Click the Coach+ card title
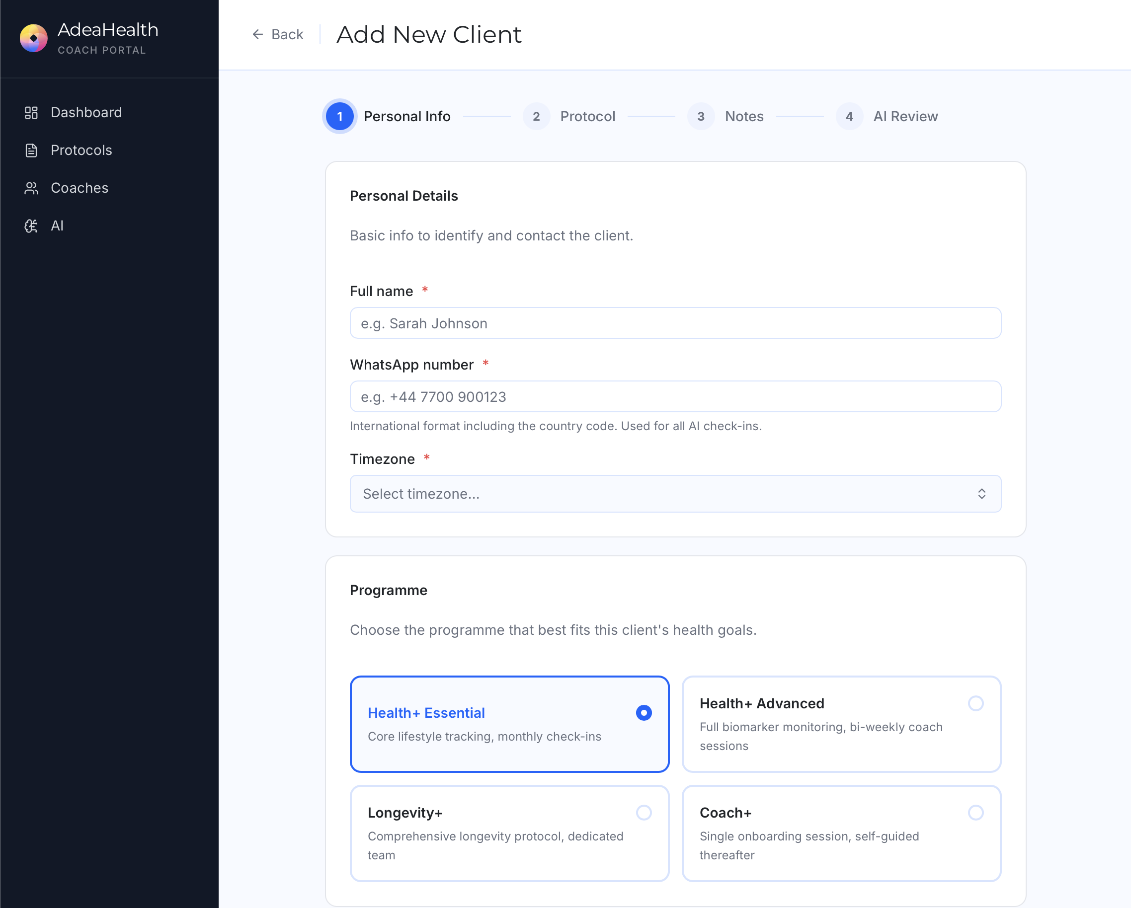Image resolution: width=1131 pixels, height=908 pixels. coord(726,813)
